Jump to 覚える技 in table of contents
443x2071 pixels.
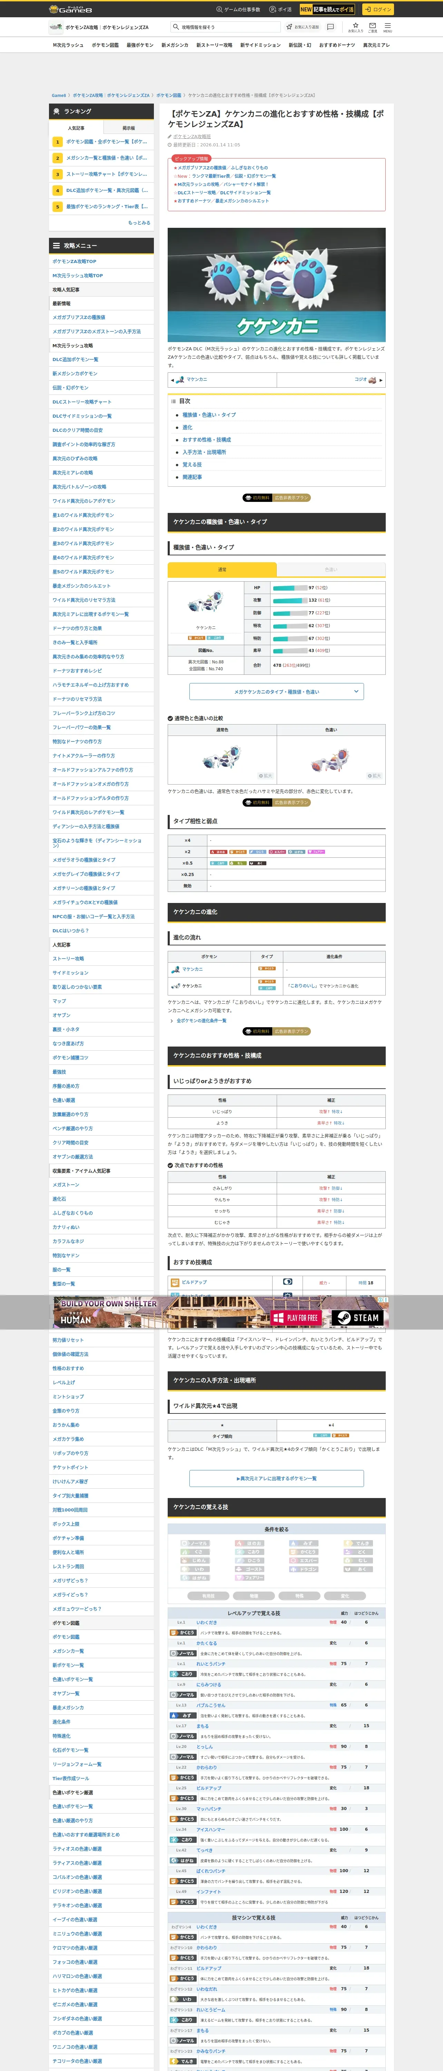192,465
